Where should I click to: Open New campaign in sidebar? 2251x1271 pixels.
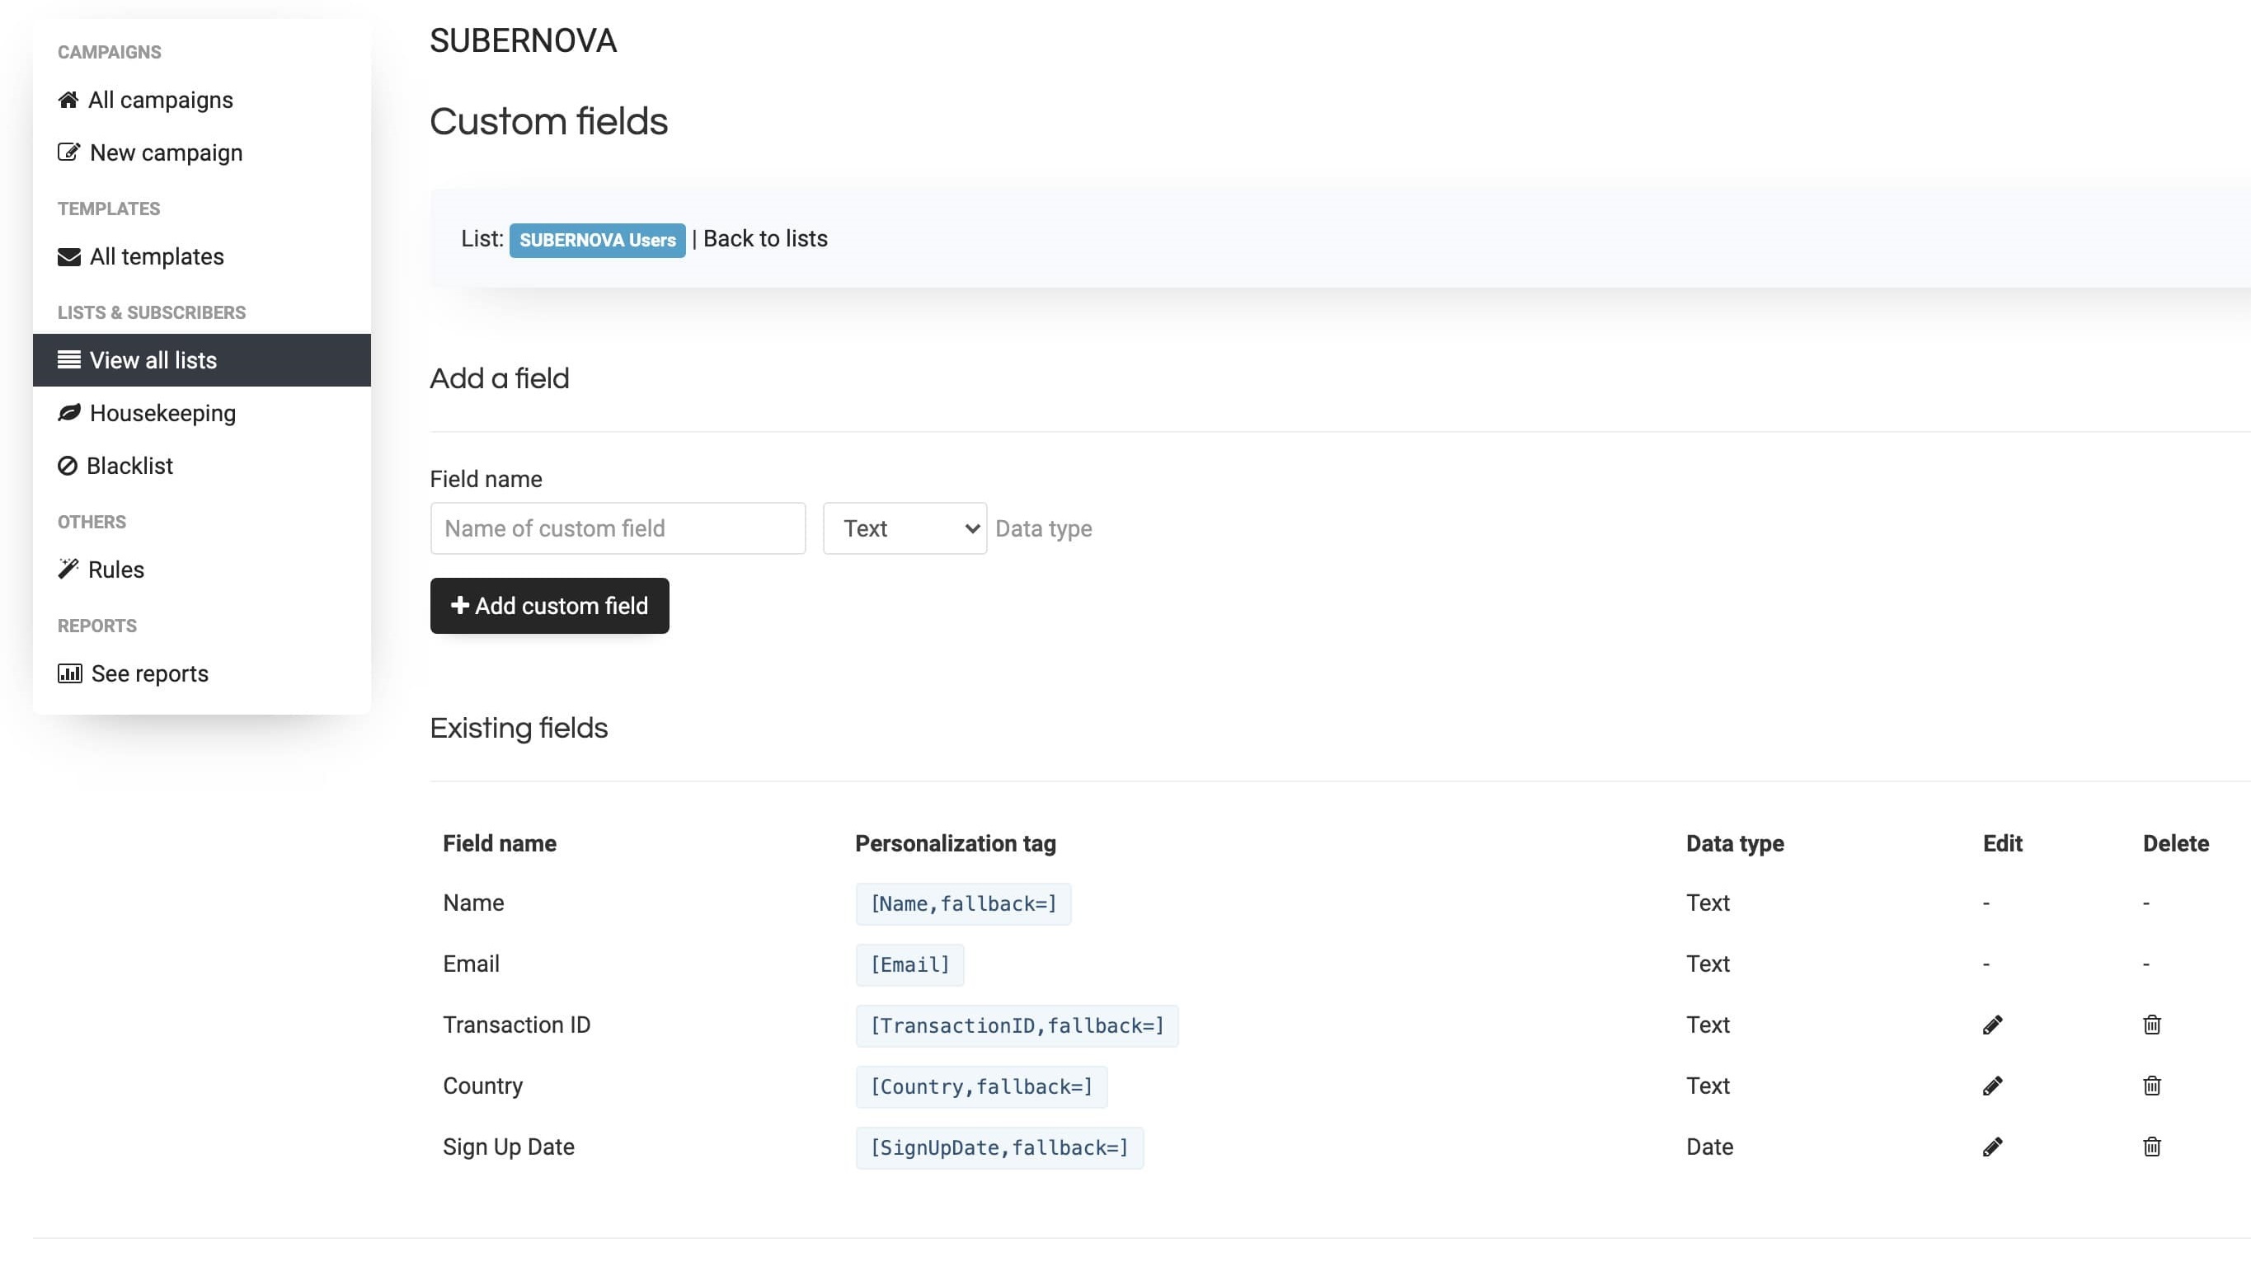pyautogui.click(x=202, y=152)
